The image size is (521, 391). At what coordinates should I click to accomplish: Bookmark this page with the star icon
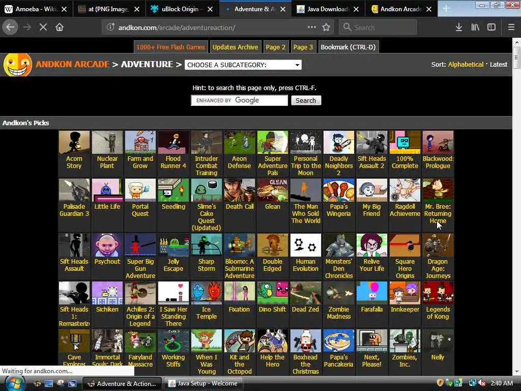pyautogui.click(x=326, y=27)
